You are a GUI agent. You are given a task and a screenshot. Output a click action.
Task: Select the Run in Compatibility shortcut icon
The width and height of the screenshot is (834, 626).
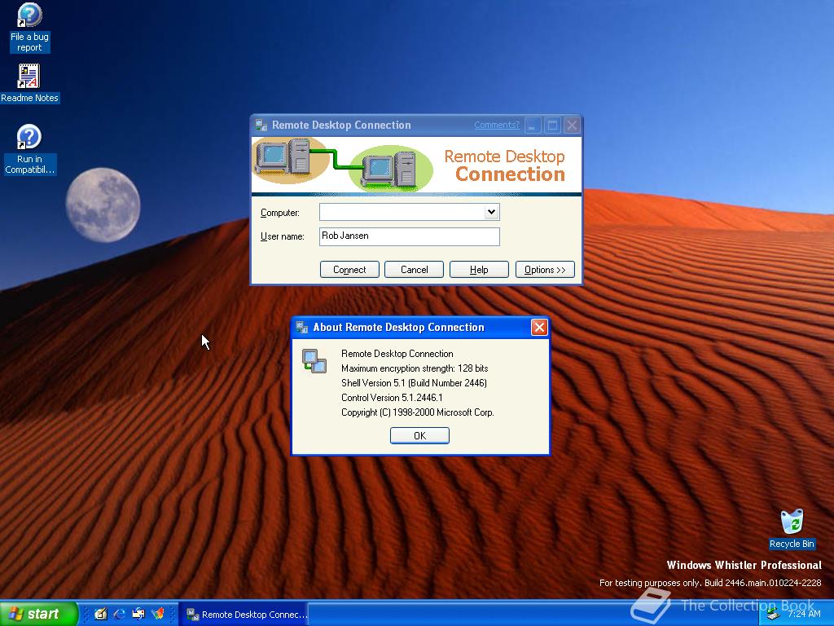[29, 150]
